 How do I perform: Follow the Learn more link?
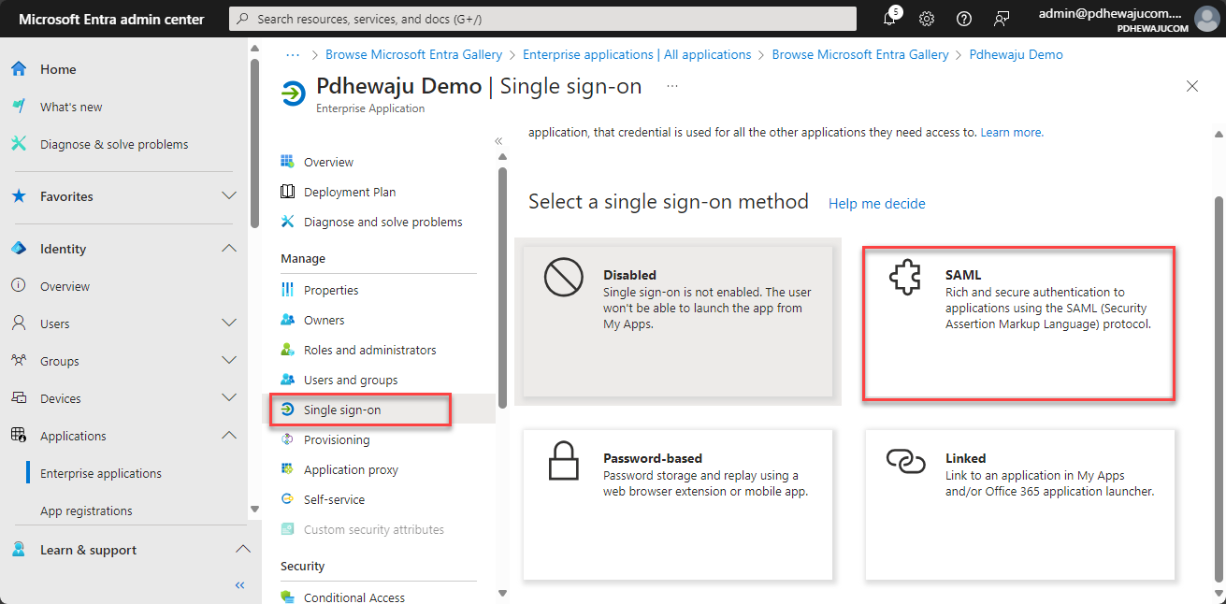click(x=1012, y=133)
